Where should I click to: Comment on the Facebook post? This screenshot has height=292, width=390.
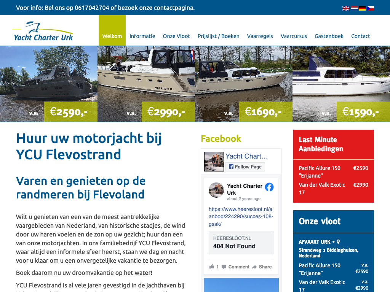point(235,267)
